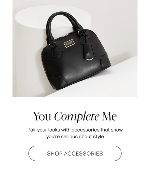Open the black handbag product image

tap(75, 48)
